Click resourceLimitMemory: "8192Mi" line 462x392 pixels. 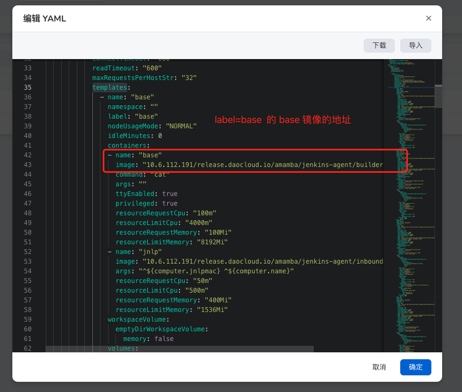[x=171, y=242]
